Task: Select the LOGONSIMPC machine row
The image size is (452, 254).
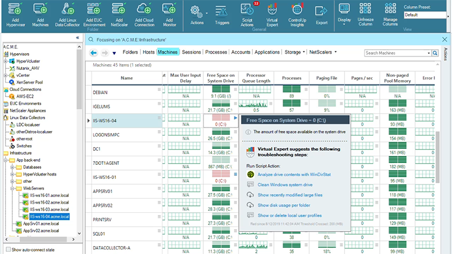Action: [x=106, y=135]
